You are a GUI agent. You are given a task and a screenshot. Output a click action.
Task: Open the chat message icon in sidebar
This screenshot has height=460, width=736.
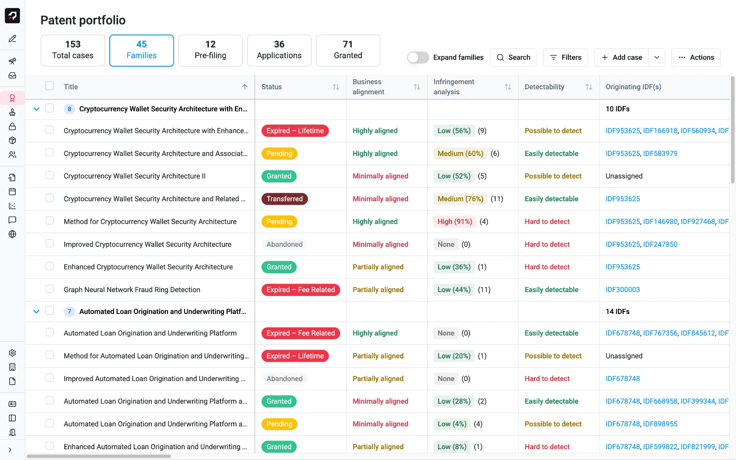click(12, 220)
